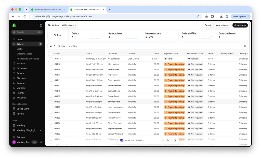Click the Sidekick plus icon

[x=163, y=140]
